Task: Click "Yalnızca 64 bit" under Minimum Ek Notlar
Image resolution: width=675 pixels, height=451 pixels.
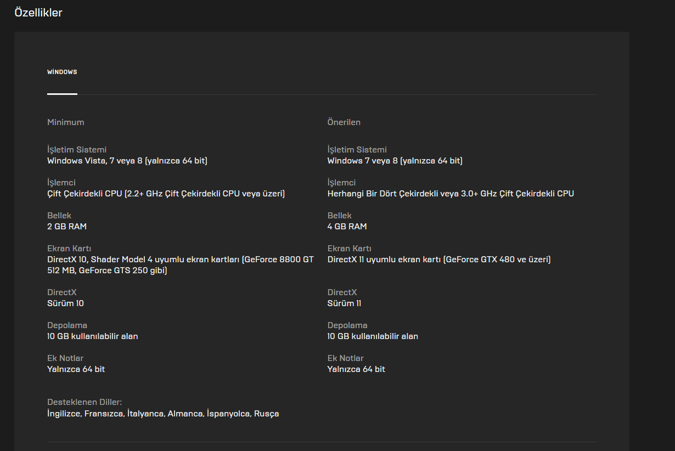Action: tap(76, 369)
